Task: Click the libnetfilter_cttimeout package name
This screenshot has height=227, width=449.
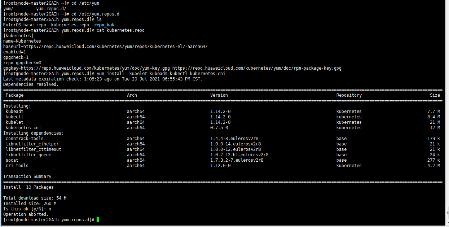Action: [34, 149]
